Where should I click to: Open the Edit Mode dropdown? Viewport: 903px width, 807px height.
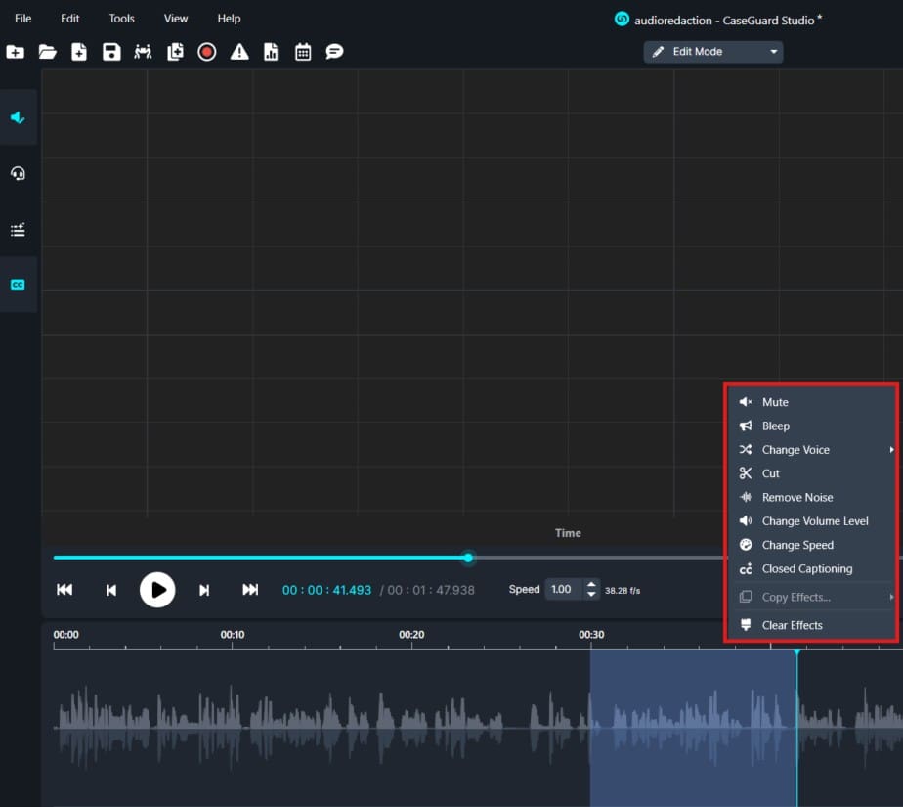pos(712,52)
